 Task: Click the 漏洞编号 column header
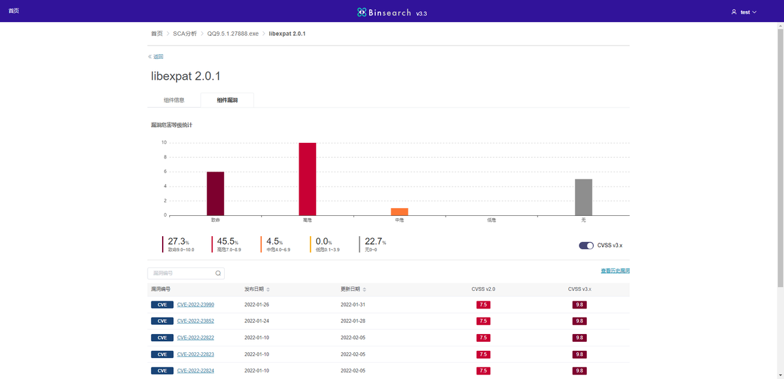[x=161, y=289]
